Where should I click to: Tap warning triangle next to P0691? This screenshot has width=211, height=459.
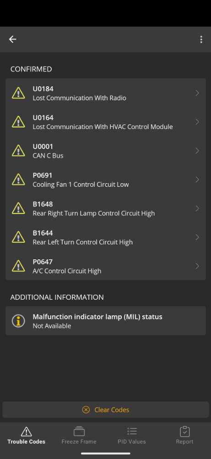[x=18, y=179]
